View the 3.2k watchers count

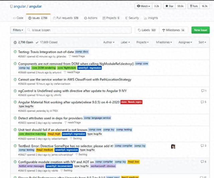(x=156, y=6)
